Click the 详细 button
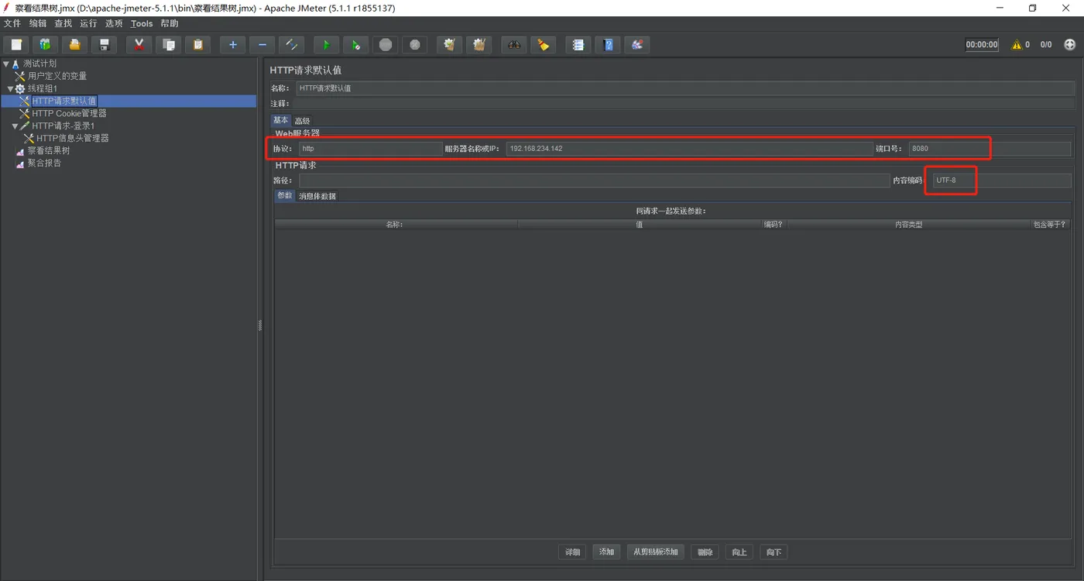 tap(572, 552)
